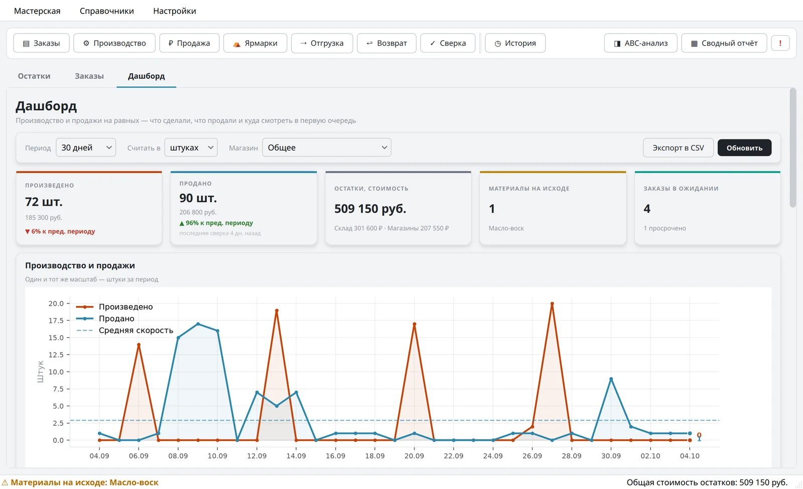Click the Материалы на исходе card
This screenshot has height=489, width=803.
(553, 208)
